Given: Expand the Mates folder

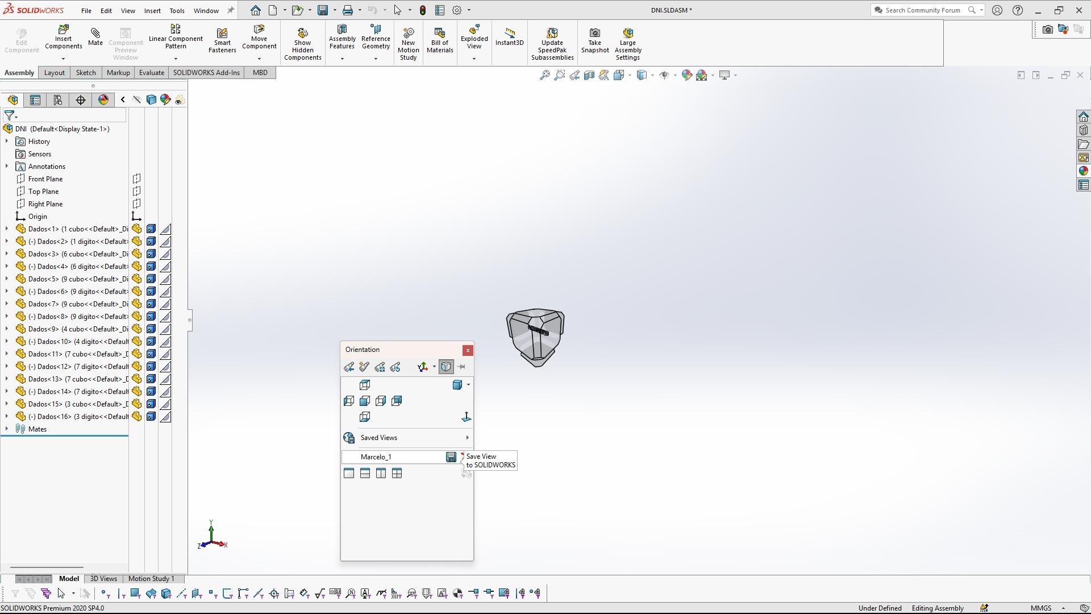Looking at the screenshot, I should click(7, 429).
